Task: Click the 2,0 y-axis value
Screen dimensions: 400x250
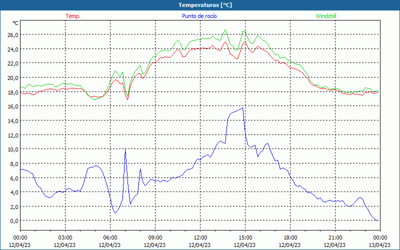Action: [14, 207]
